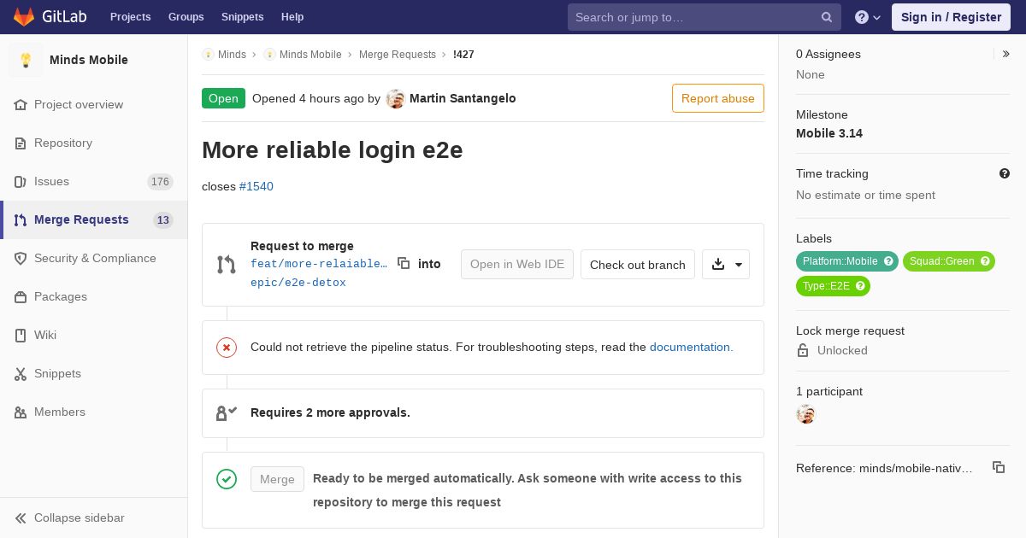1026x538 pixels.
Task: Click the Repository file icon
Action: [21, 143]
